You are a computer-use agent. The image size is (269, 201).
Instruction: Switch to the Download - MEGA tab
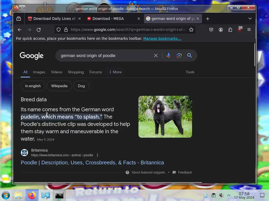[108, 19]
